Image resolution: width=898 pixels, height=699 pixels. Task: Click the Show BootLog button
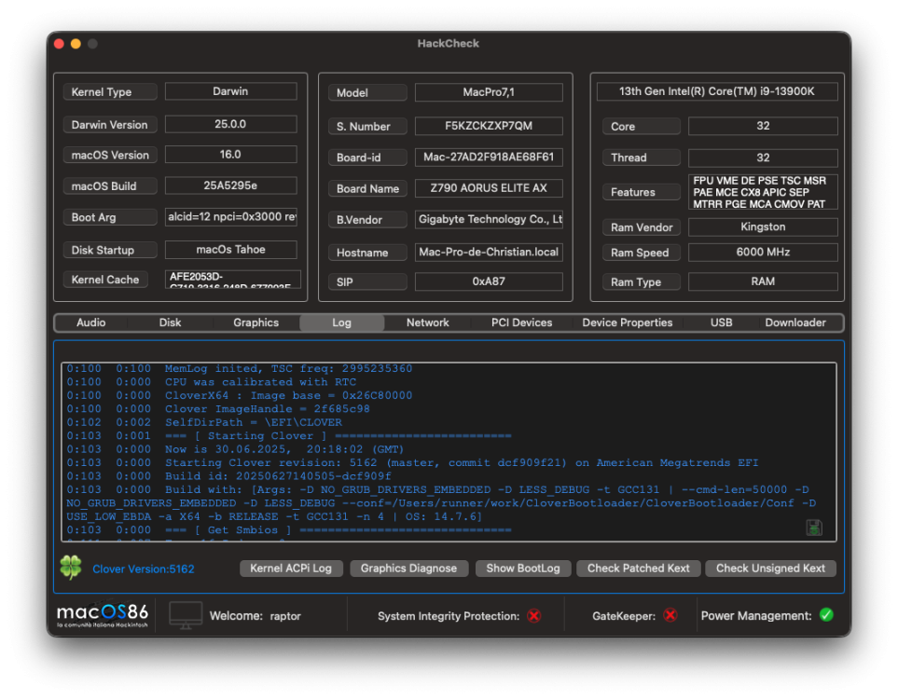click(x=523, y=569)
